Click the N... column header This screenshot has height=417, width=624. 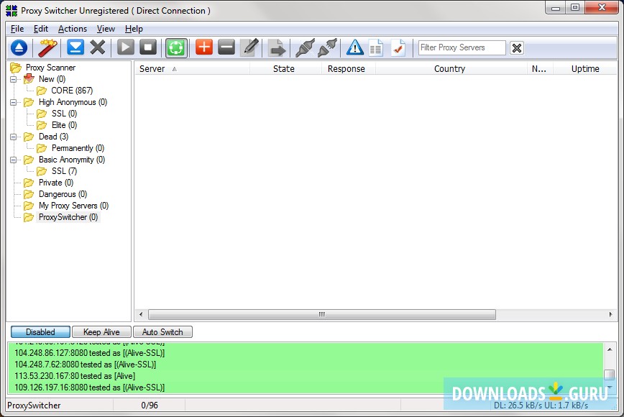click(540, 69)
